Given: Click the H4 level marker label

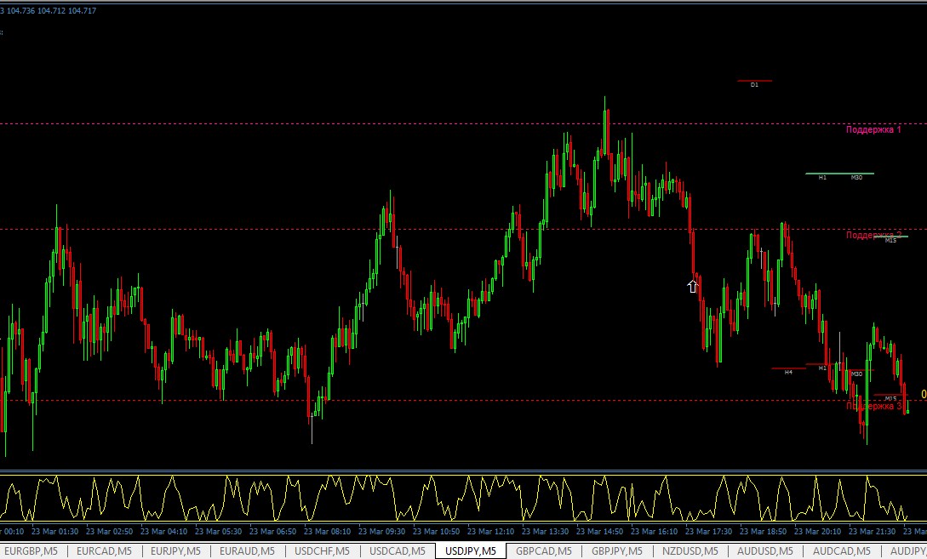Looking at the screenshot, I should coord(788,373).
